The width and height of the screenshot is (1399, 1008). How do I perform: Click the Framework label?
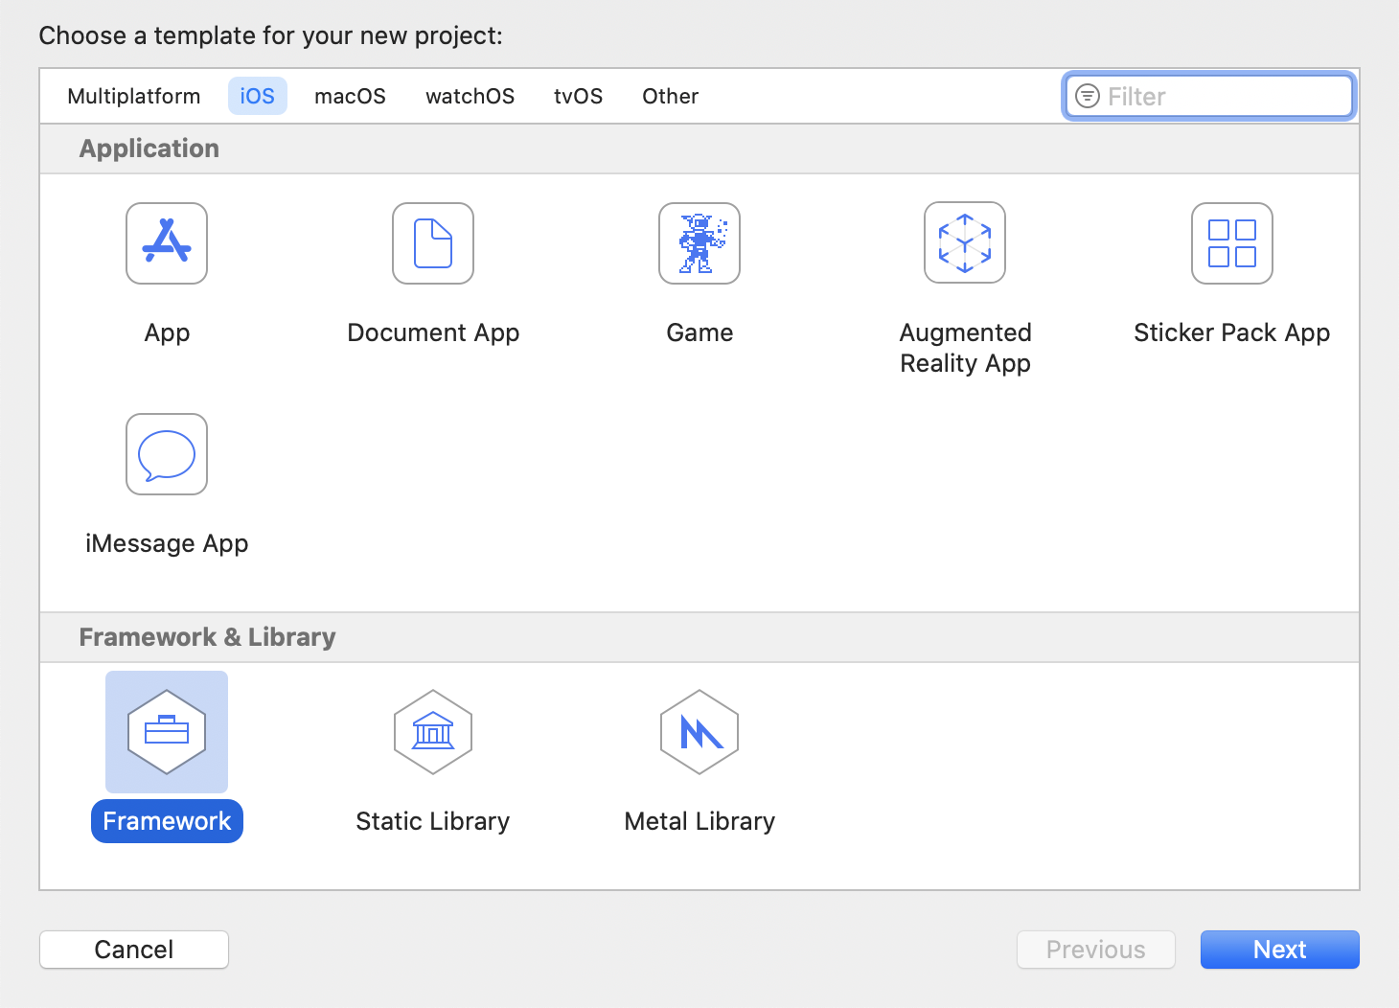click(167, 821)
